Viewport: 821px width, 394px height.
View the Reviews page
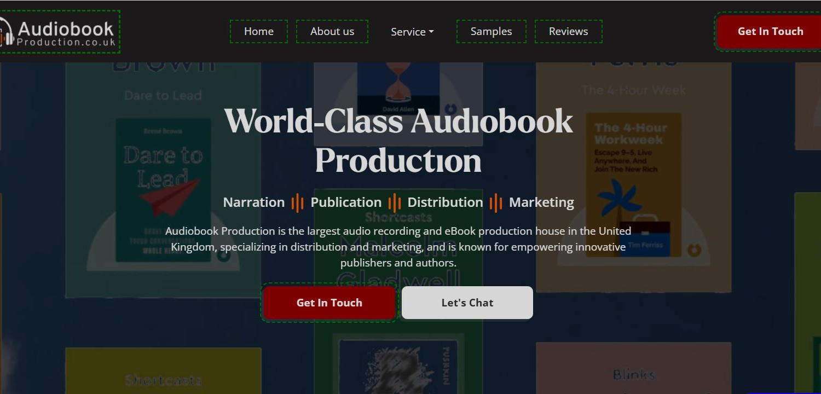point(569,32)
